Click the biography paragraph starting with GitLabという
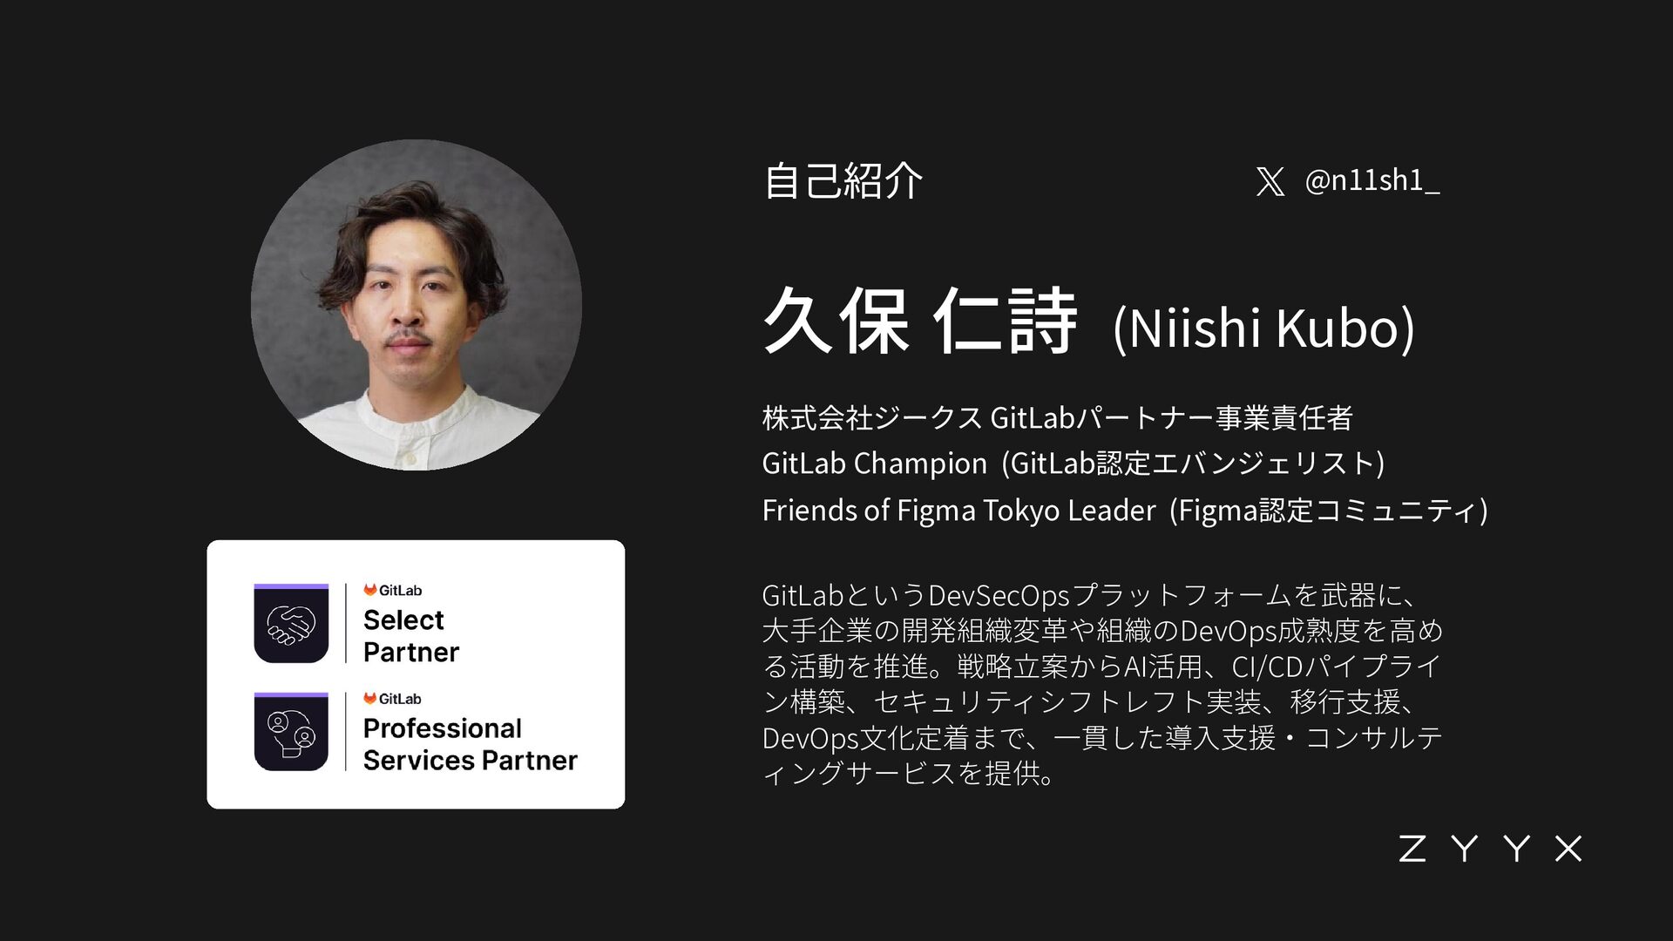1673x941 pixels. click(1102, 684)
